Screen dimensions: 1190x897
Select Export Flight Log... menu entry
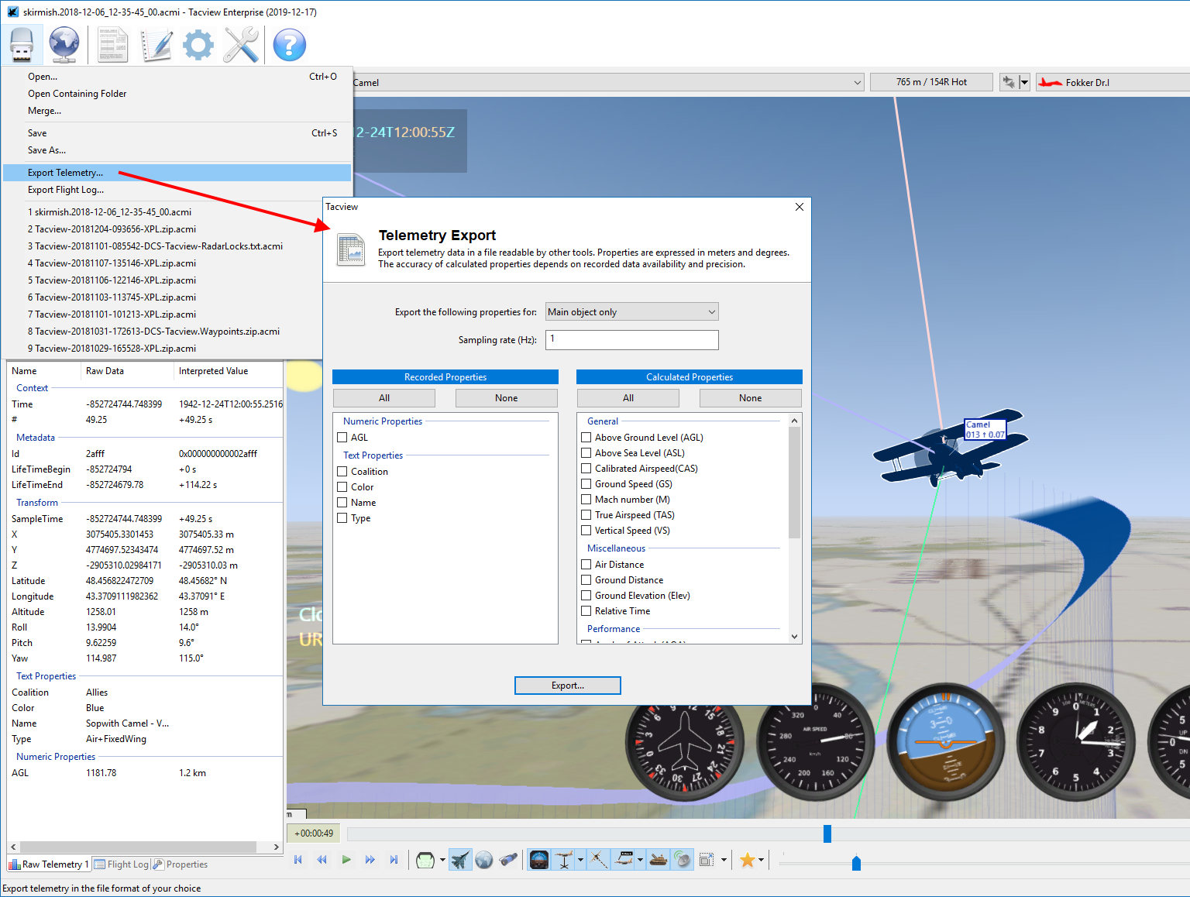point(177,190)
